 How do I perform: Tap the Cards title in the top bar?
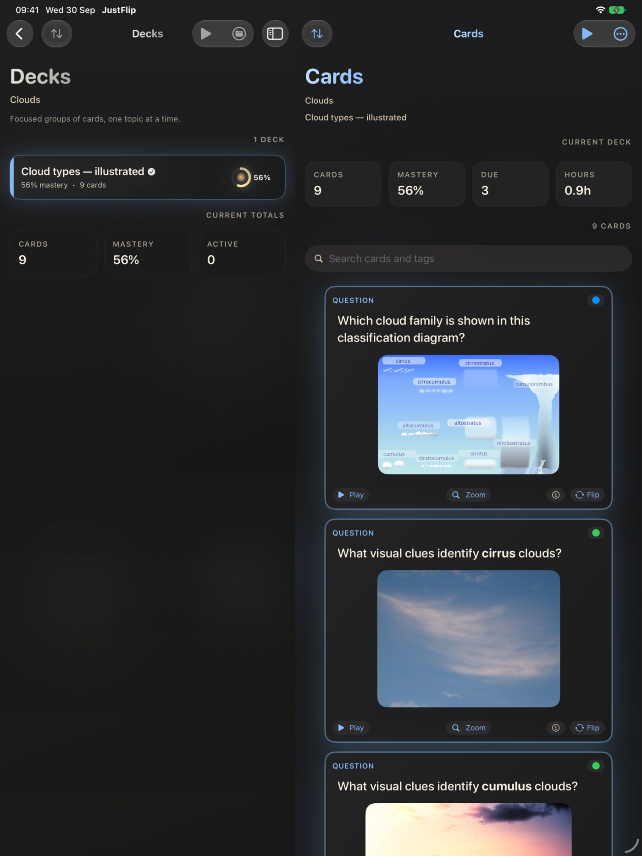(x=468, y=33)
